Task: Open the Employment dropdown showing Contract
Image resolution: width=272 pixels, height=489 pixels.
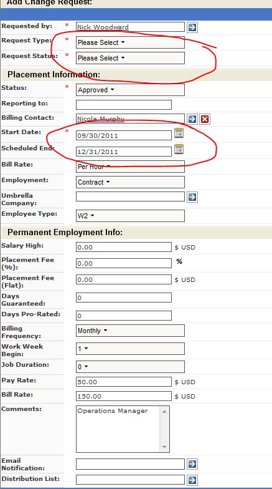Action: tap(130, 182)
